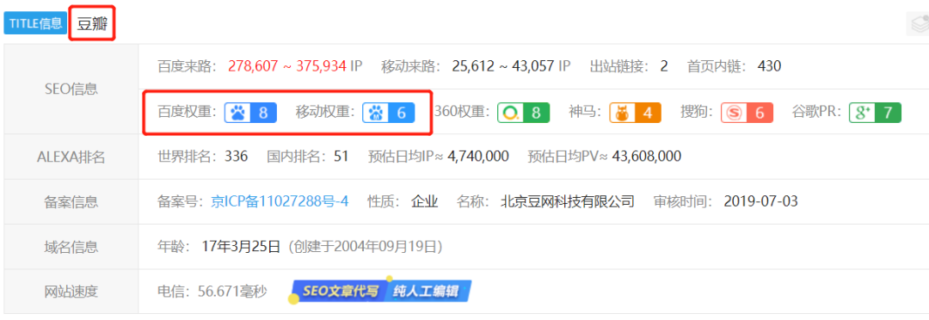Click the 网站速度 row header
Viewport: 929px width, 320px height.
(x=71, y=292)
